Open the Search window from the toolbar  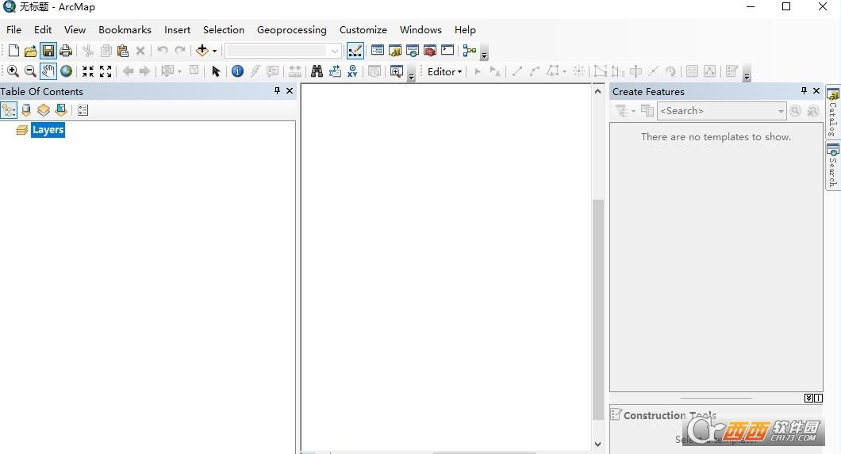(413, 51)
